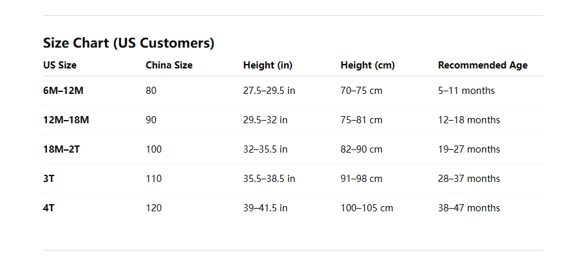Select the 3T size row label
Viewport: 580px width, 270px height.
[49, 179]
